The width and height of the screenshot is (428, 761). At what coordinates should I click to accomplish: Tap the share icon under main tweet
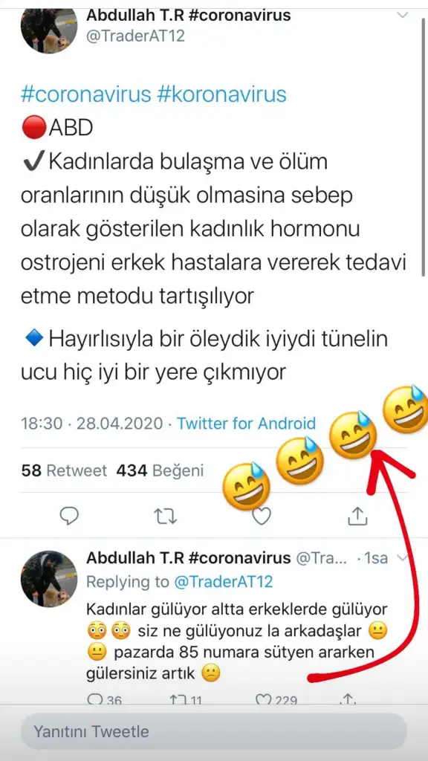(357, 516)
